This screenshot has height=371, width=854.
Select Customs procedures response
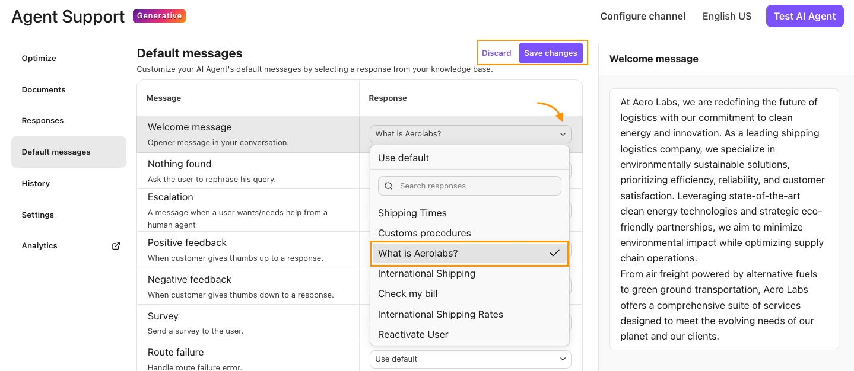(x=469, y=233)
